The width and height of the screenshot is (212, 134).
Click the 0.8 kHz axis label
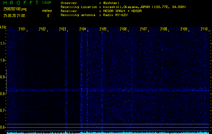[3, 94]
